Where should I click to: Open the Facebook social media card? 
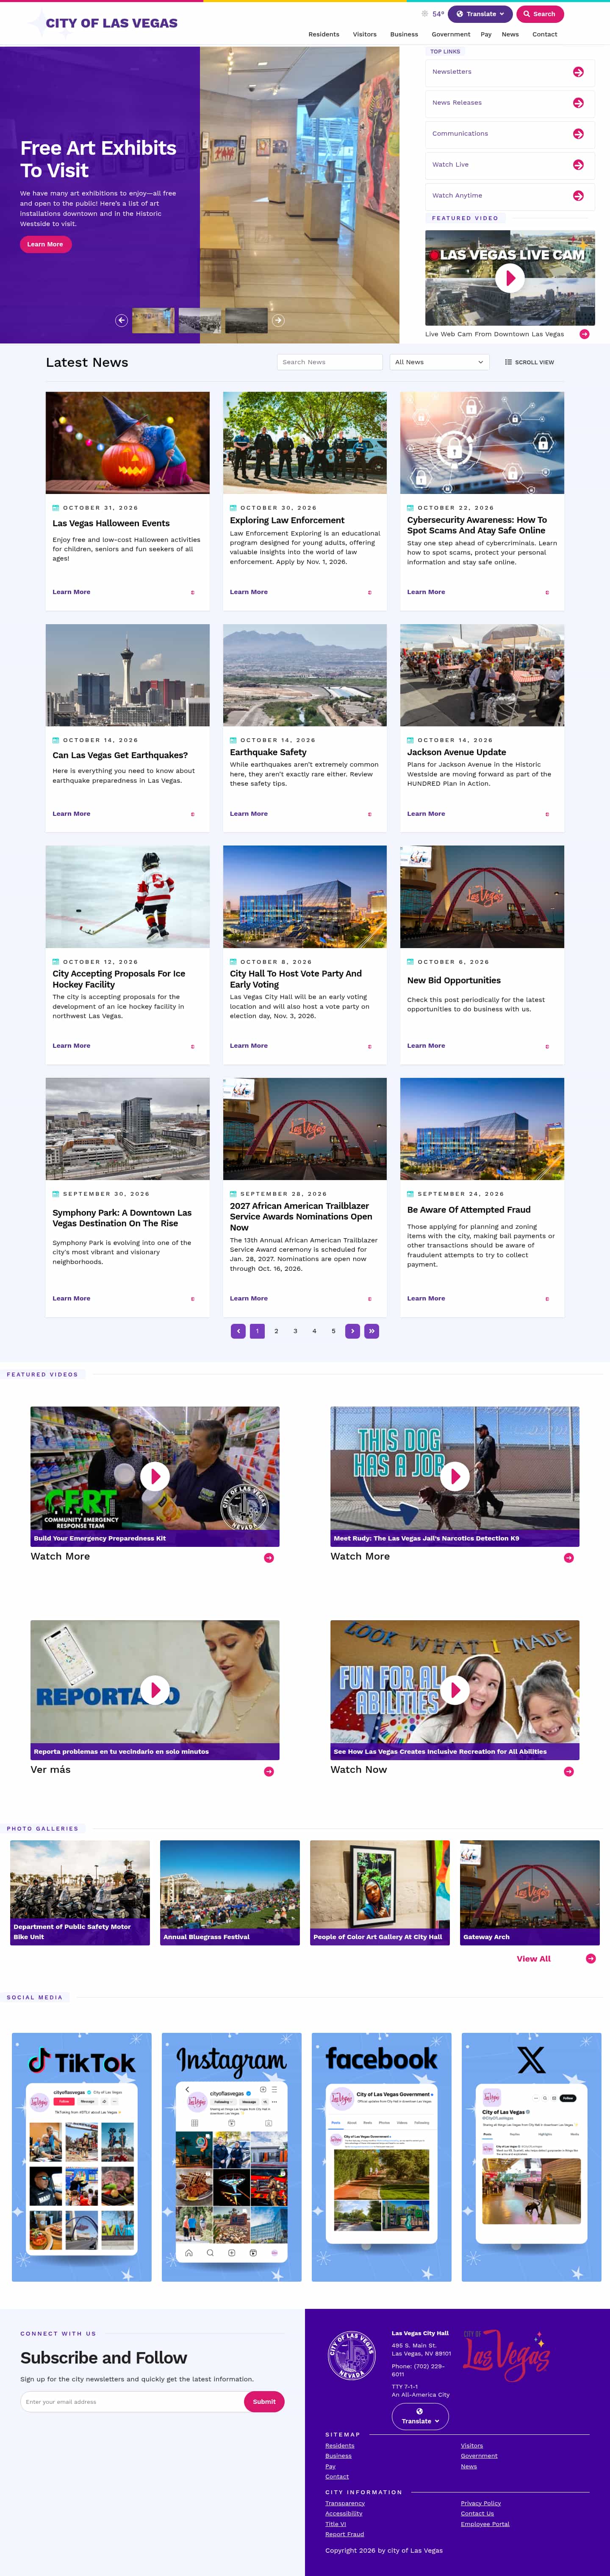coord(381,2156)
